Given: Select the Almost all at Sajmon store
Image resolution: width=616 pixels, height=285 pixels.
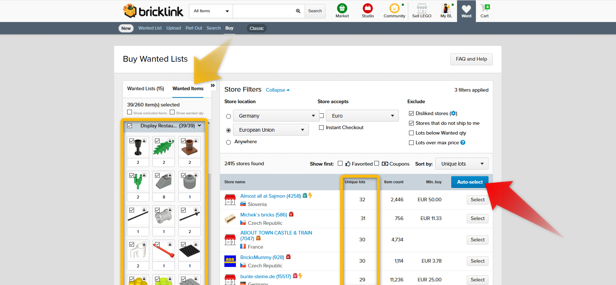Looking at the screenshot, I should pos(477,200).
